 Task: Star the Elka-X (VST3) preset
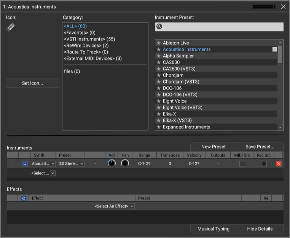point(158,121)
